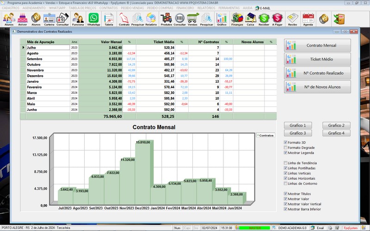This screenshot has width=370, height=231.
Task: Click the Nº Contrato Realizado button
Action: 317,73
